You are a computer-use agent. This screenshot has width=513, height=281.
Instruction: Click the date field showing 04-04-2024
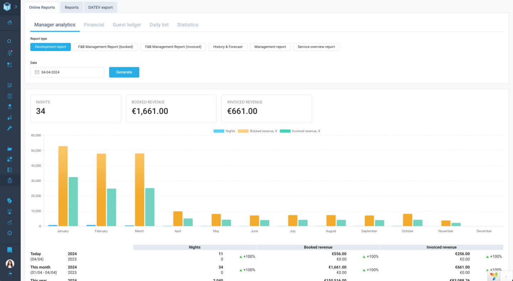pyautogui.click(x=67, y=72)
